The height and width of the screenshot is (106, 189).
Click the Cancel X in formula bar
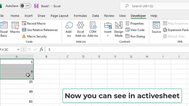(x=29, y=49)
